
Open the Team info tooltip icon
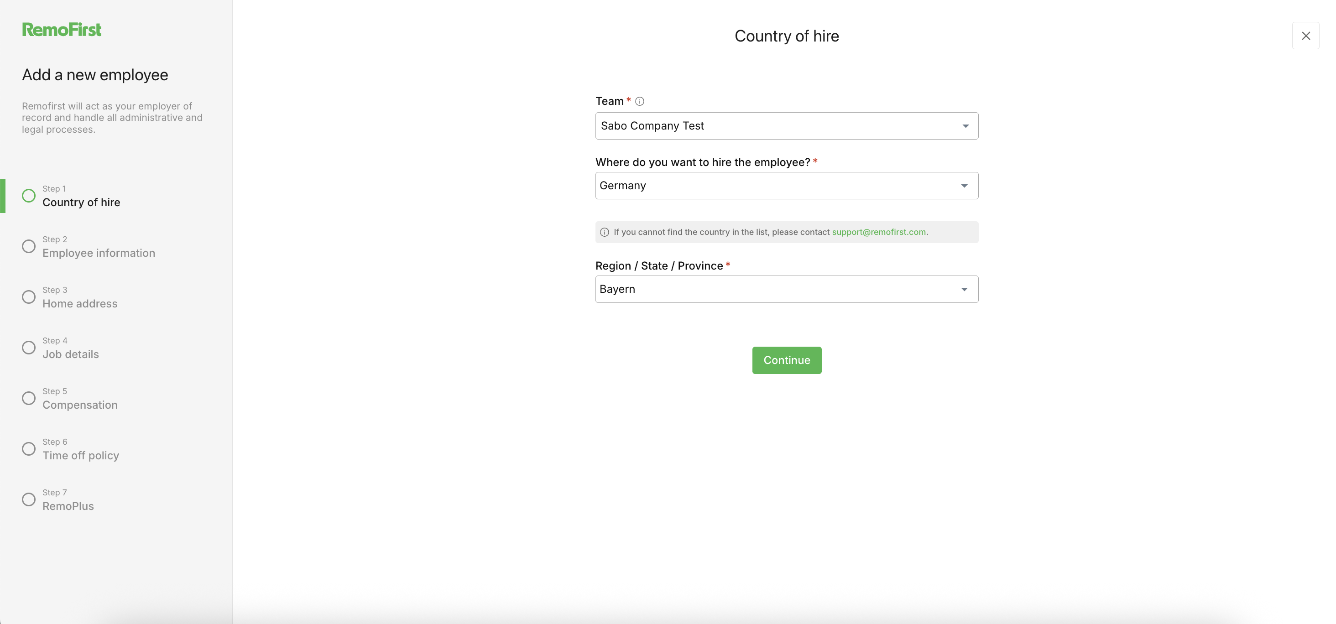[x=639, y=102]
